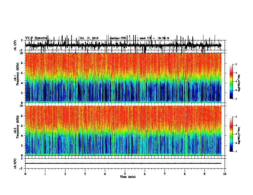This screenshot has height=195, width=253.
Task: Click the "4" tick on the time axis
Action: pyautogui.click(x=105, y=174)
